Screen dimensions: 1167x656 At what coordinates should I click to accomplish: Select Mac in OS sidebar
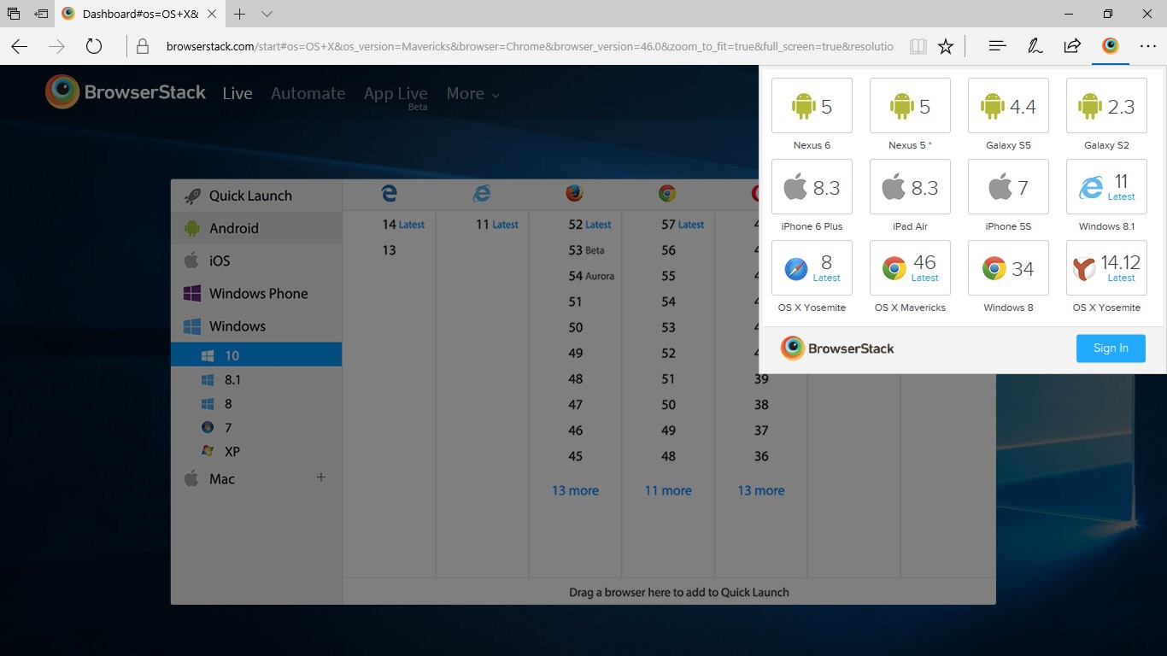[x=256, y=478]
